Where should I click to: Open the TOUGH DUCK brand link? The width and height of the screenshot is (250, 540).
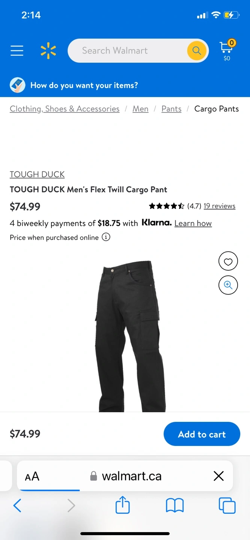tap(37, 174)
